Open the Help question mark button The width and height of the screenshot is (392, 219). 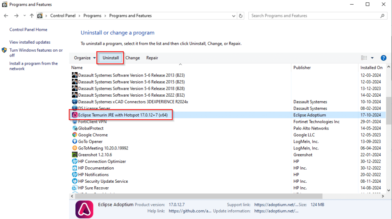(383, 58)
